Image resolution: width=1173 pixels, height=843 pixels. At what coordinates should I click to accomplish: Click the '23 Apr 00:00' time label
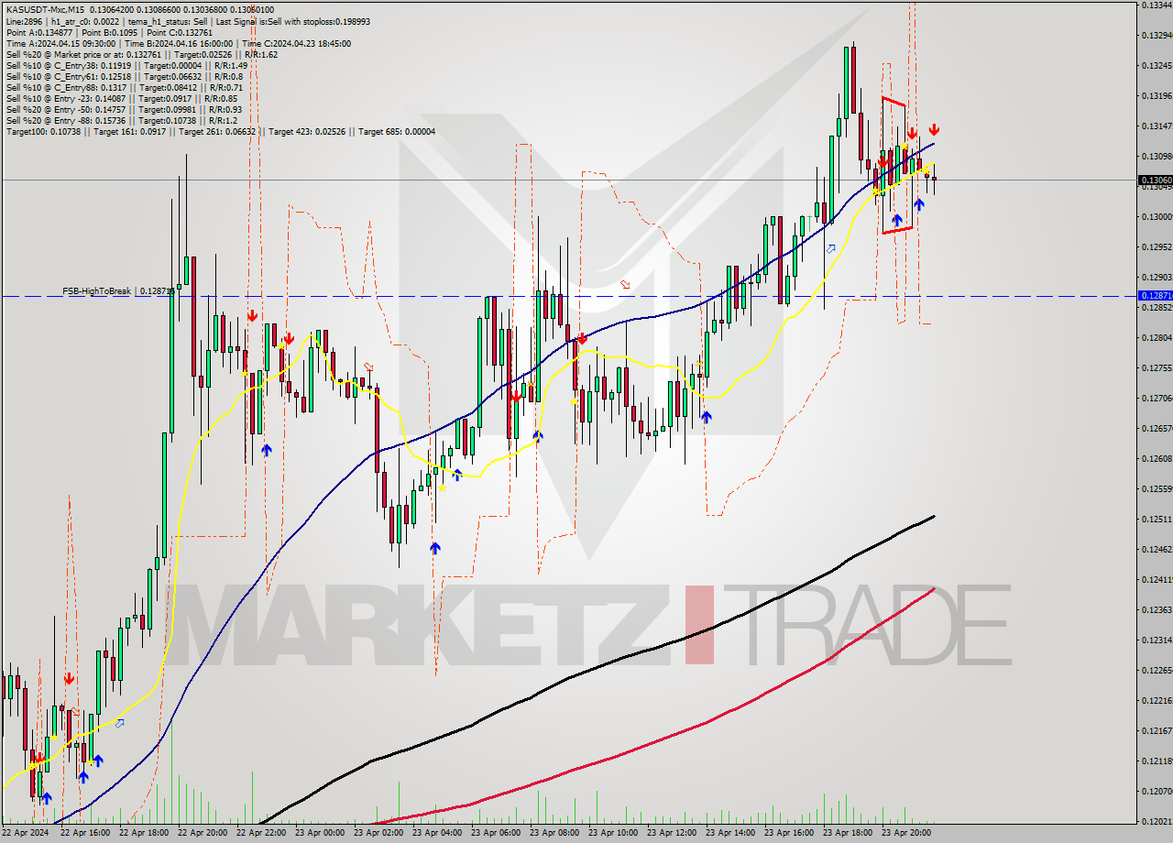(320, 833)
